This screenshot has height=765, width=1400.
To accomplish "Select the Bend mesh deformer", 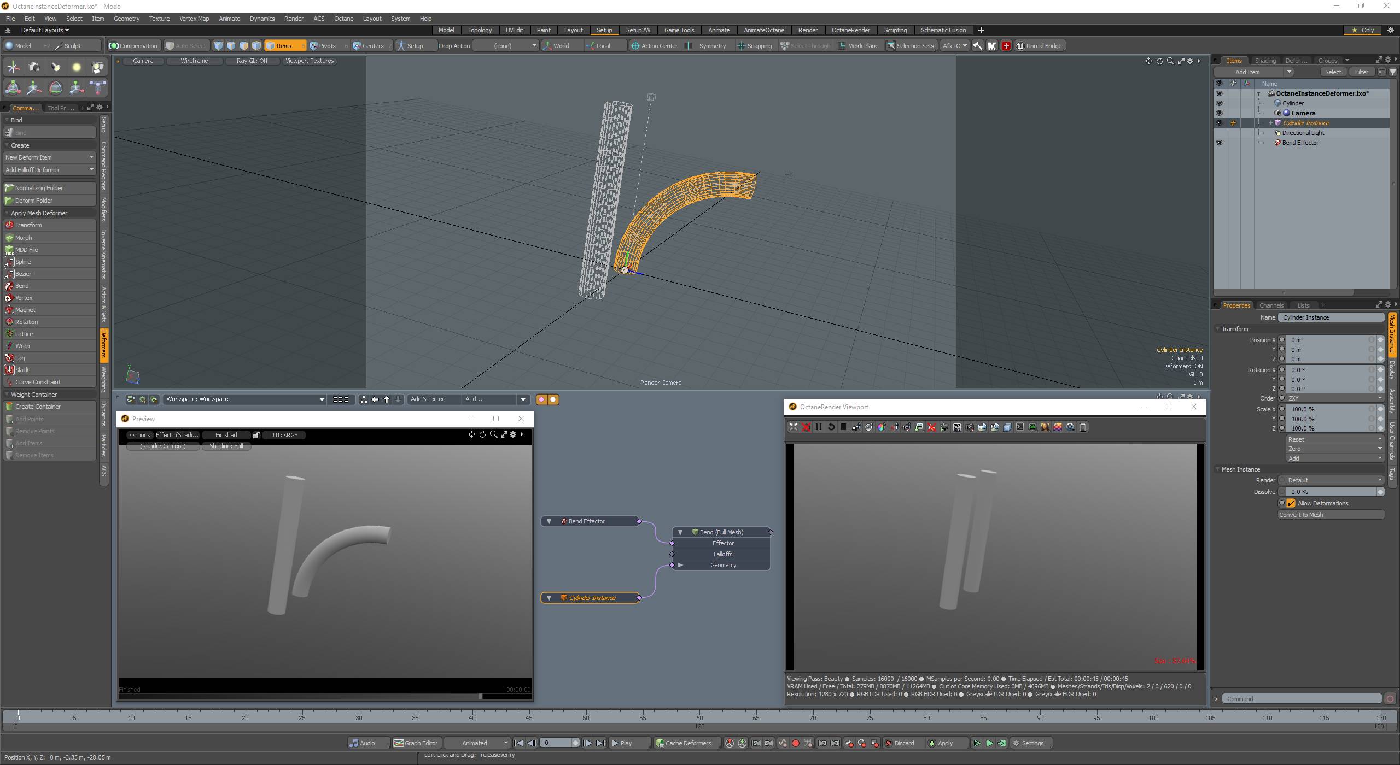I will 22,286.
